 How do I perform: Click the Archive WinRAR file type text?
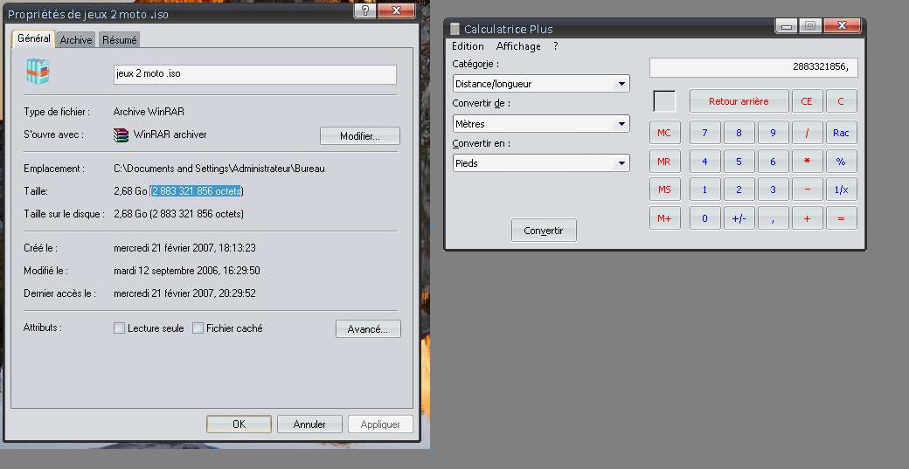click(149, 112)
